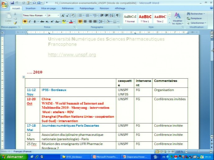Zoom out with the minus button
The width and height of the screenshot is (214, 160).
coord(186,151)
